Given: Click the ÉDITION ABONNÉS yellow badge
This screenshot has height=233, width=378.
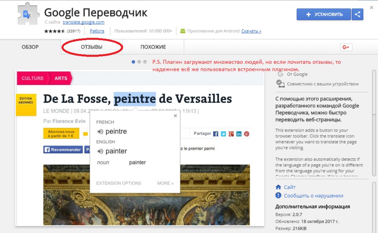Looking at the screenshot, I should click(26, 105).
